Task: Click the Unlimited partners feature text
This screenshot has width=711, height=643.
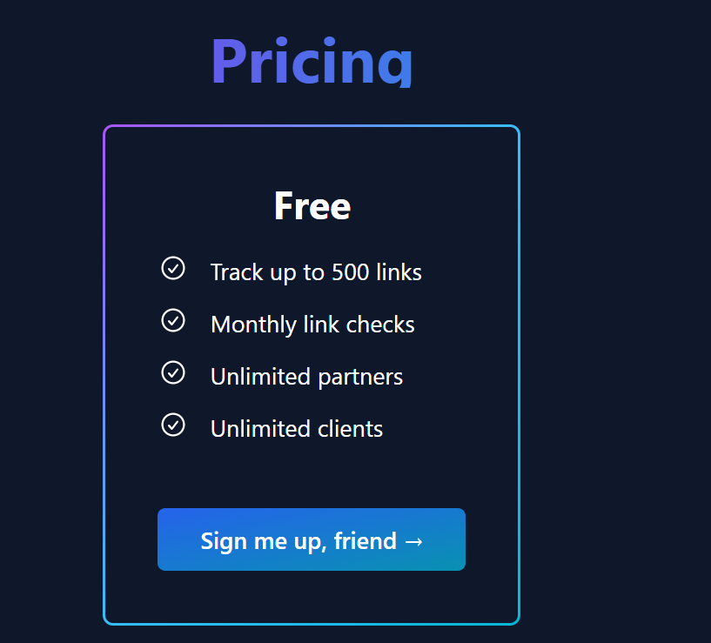Action: (306, 377)
